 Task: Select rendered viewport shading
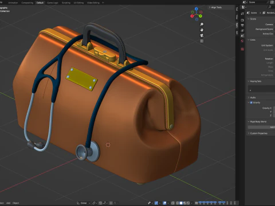point(188,203)
